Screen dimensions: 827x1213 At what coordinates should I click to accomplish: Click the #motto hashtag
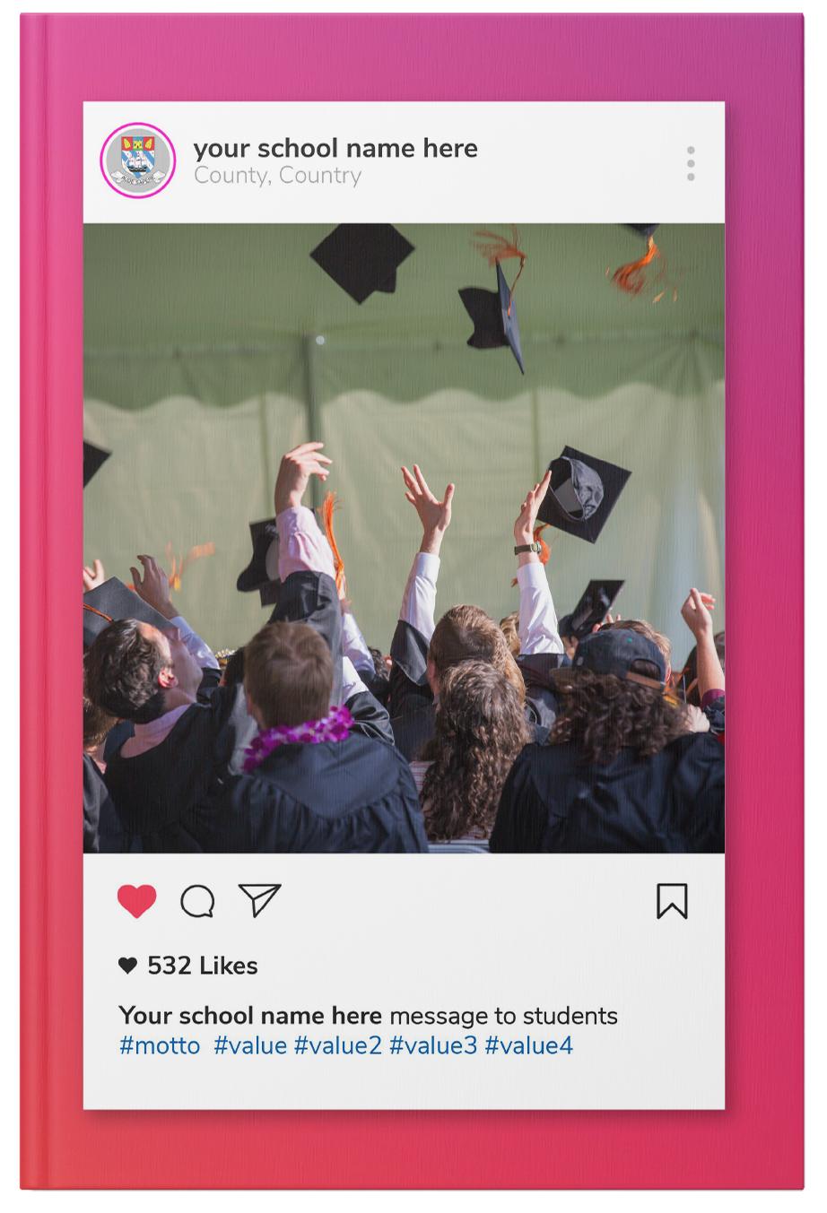[160, 1045]
